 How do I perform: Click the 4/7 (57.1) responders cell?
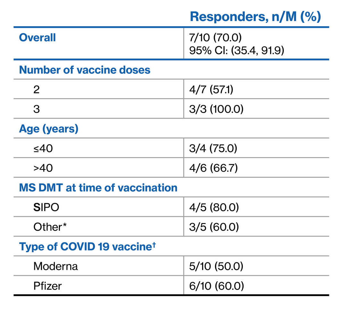pyautogui.click(x=211, y=90)
